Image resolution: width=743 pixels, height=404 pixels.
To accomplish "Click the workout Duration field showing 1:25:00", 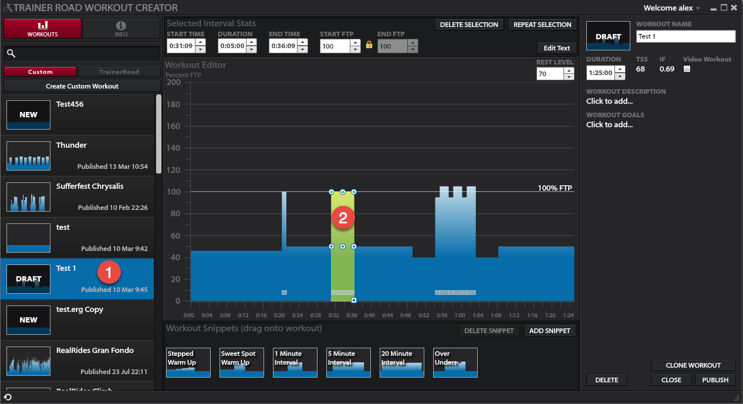I will point(600,73).
